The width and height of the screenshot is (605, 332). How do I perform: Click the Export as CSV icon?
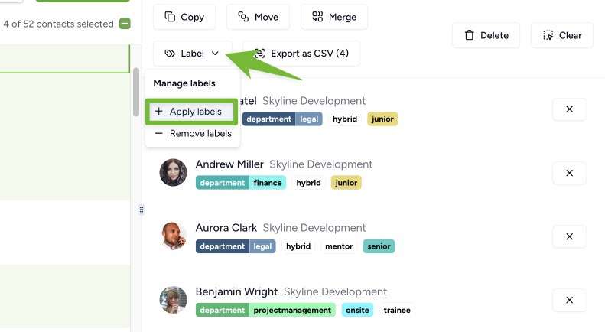260,54
